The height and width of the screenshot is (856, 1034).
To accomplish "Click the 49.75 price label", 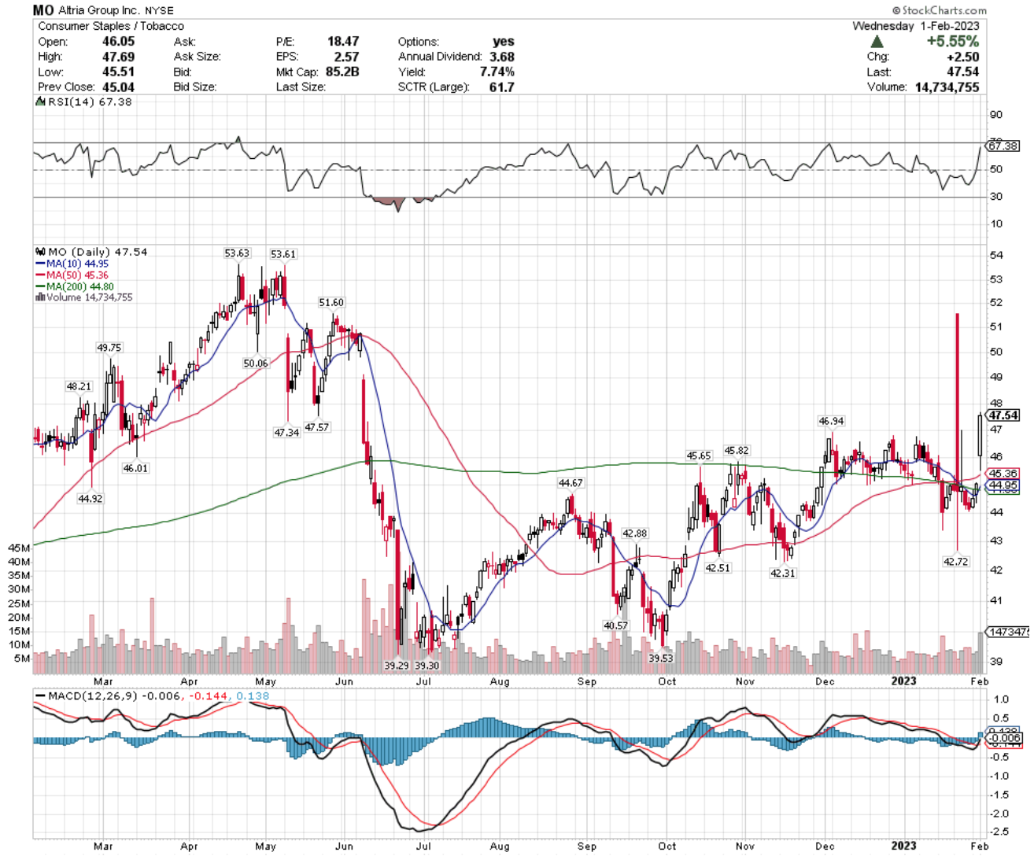I will coord(109,347).
